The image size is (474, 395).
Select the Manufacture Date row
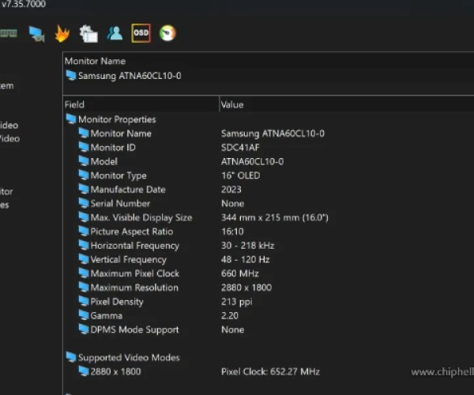(x=128, y=190)
